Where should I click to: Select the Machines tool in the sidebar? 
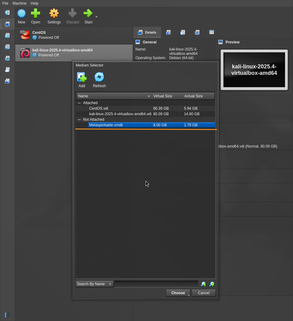[x=7, y=24]
